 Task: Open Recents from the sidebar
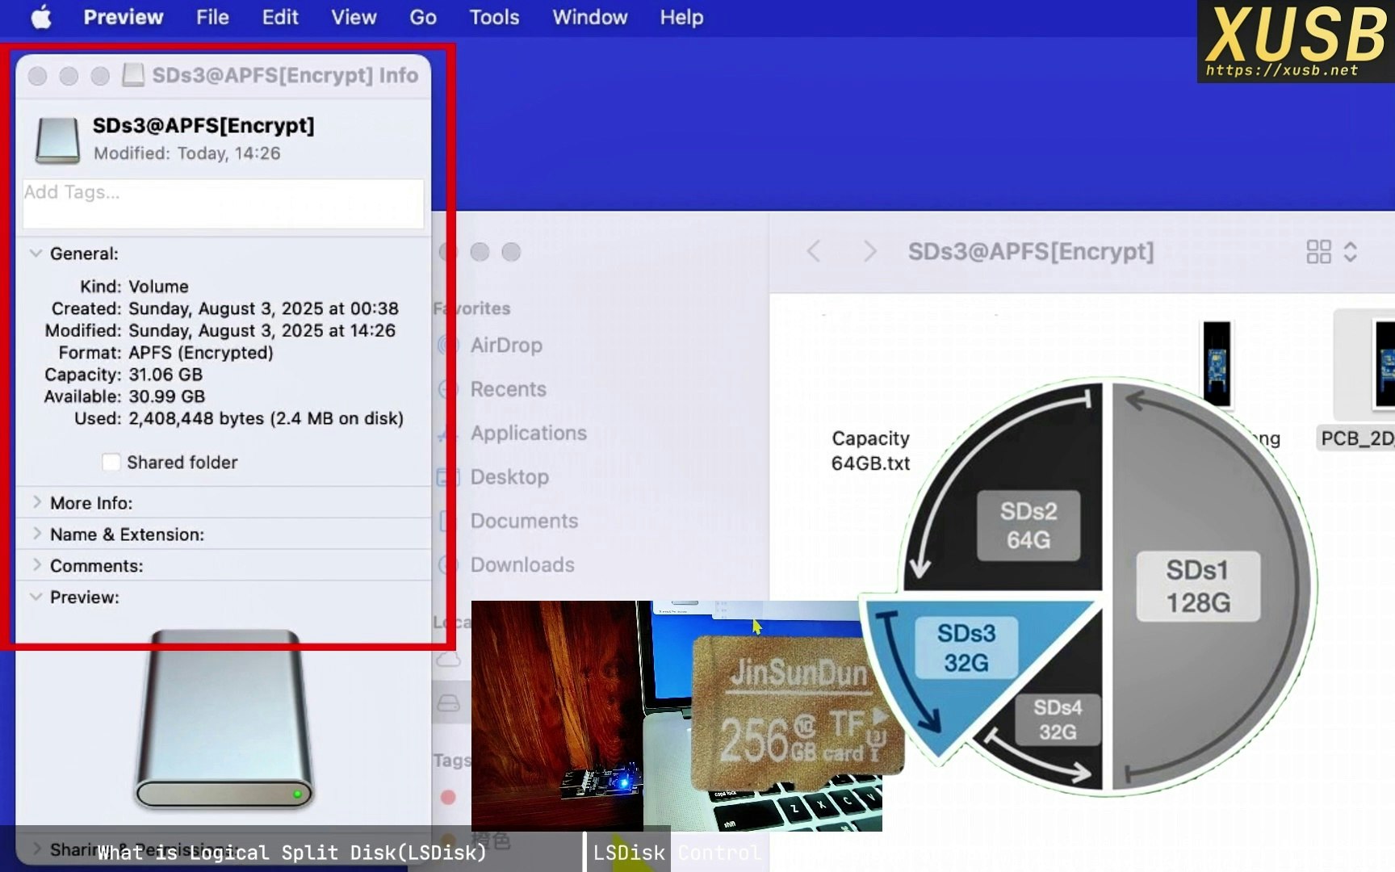(508, 389)
